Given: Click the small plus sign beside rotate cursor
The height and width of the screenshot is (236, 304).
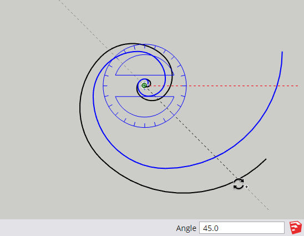Looking at the screenshot, I should click(x=246, y=187).
